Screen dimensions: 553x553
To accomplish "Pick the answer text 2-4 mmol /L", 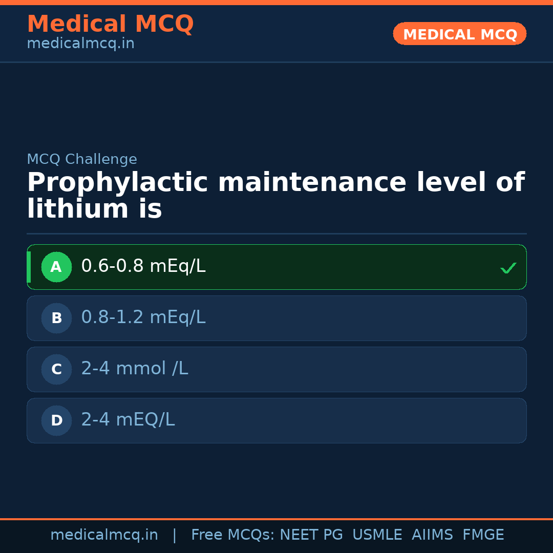I will pos(135,369).
